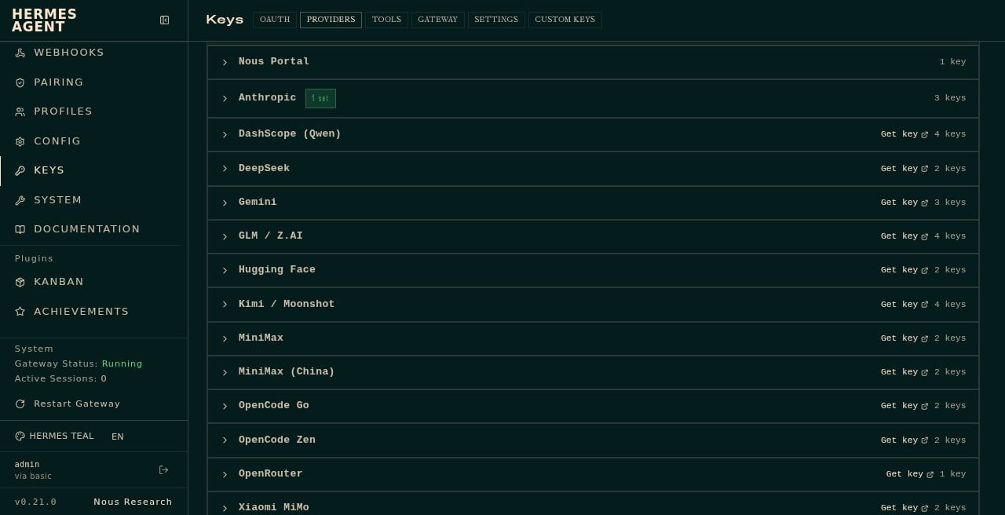The width and height of the screenshot is (1005, 515).
Task: Switch to the OAuth tab
Action: 275,20
